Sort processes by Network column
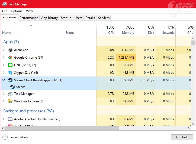 166,30
